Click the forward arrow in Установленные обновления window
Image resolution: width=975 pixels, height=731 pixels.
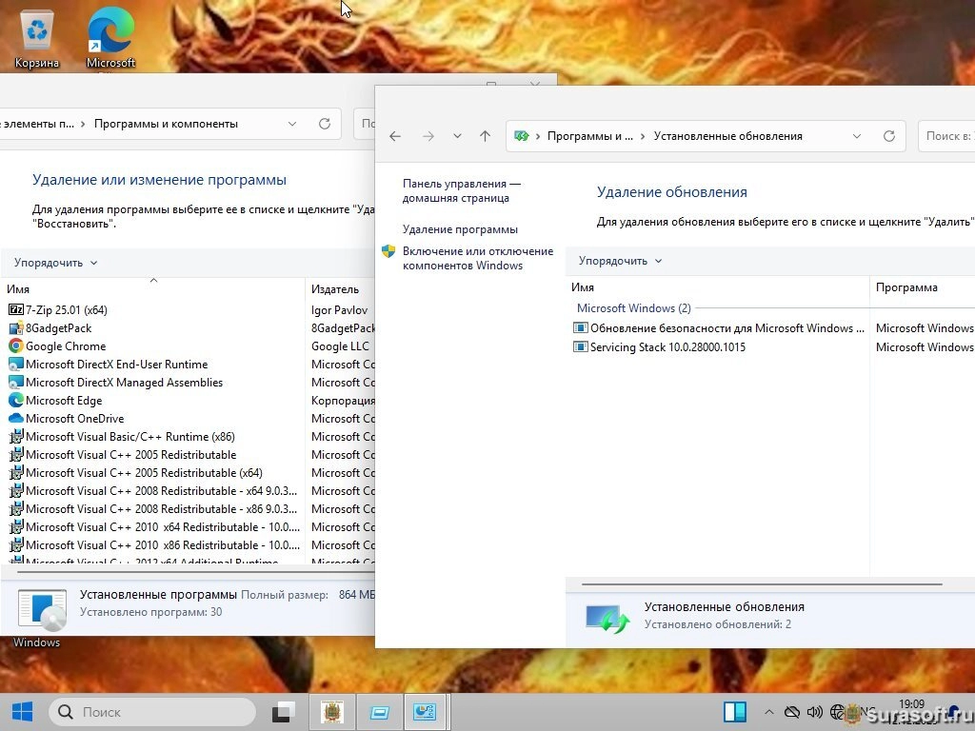[428, 136]
